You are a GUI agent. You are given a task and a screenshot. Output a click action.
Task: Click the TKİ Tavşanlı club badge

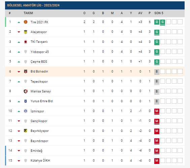(26, 42)
